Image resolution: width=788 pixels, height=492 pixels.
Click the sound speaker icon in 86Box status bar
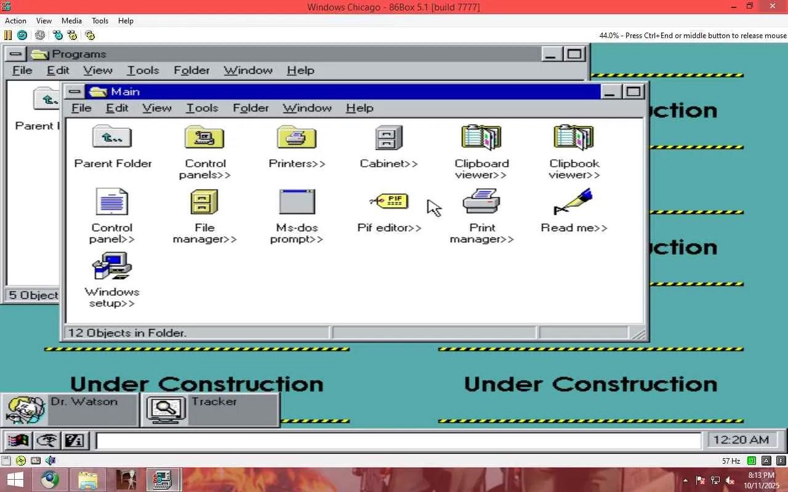(50, 460)
